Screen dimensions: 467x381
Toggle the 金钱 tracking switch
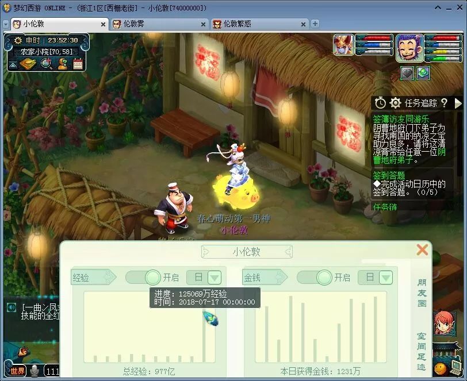point(315,278)
